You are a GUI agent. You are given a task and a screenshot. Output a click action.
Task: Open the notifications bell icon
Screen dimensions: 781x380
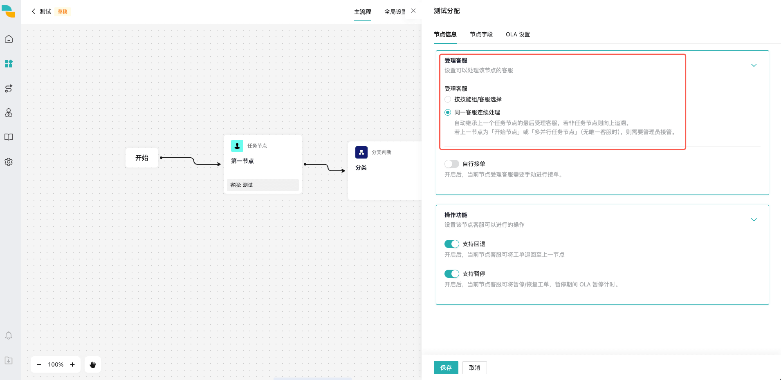click(9, 335)
